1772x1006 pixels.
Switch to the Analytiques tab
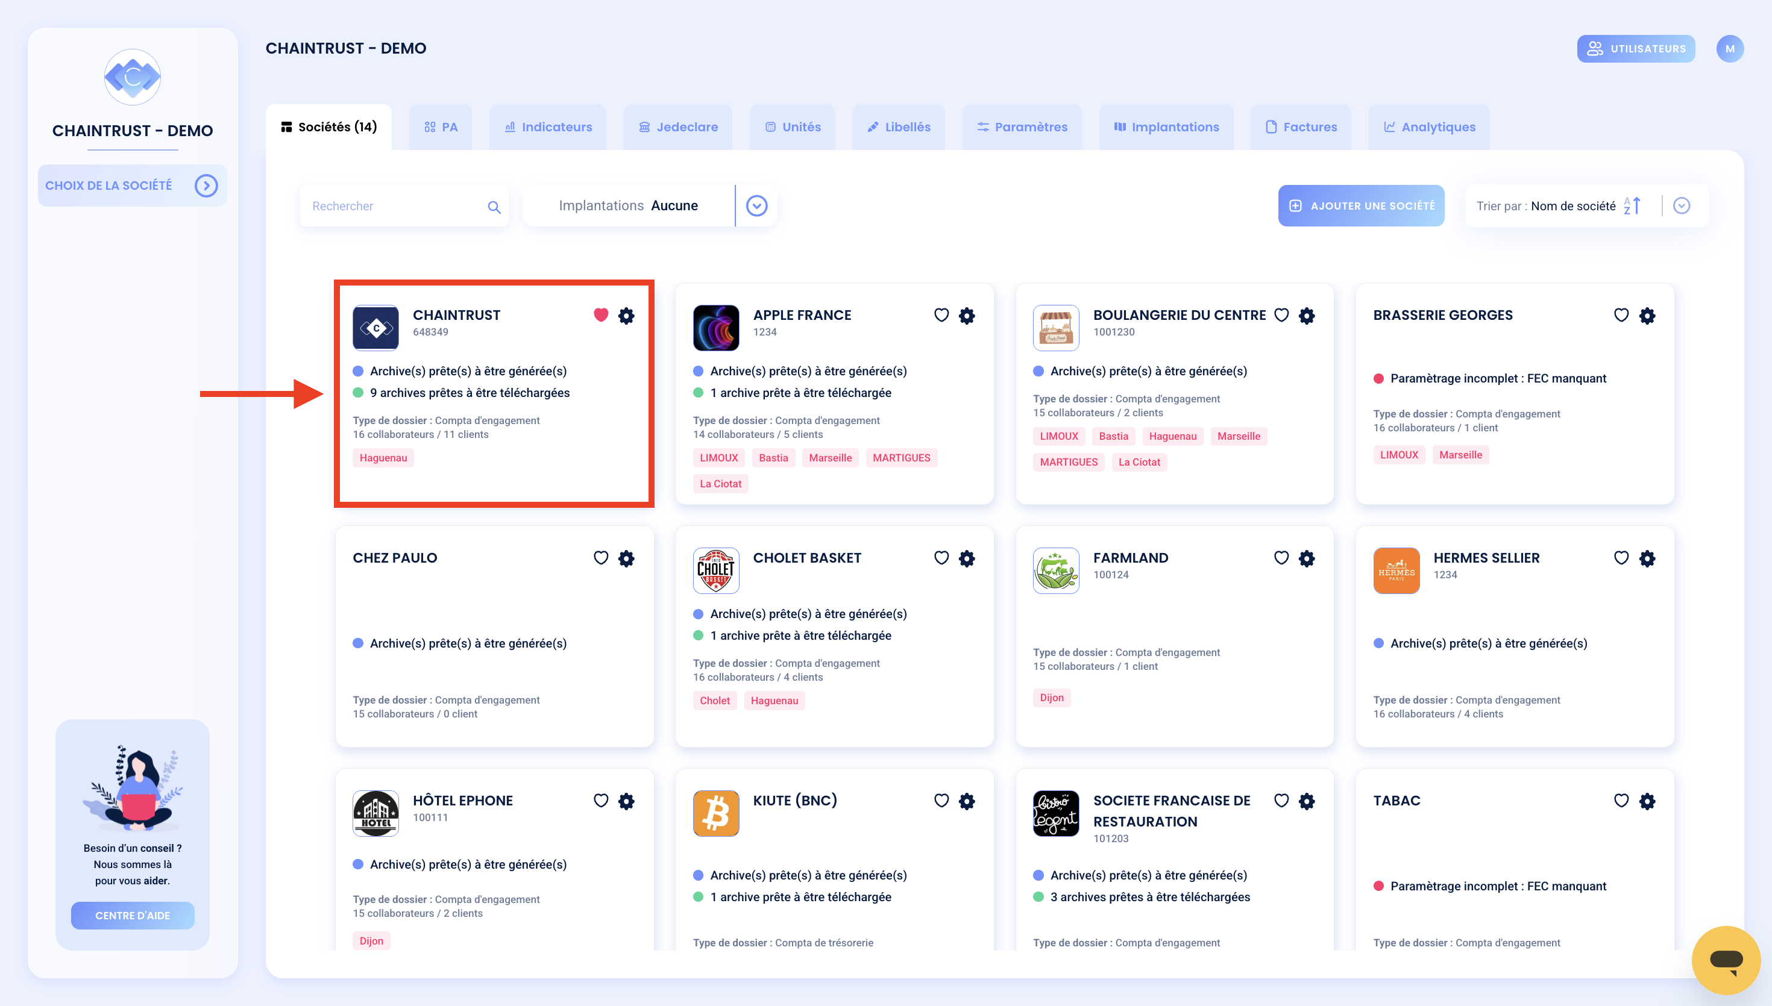1429,127
